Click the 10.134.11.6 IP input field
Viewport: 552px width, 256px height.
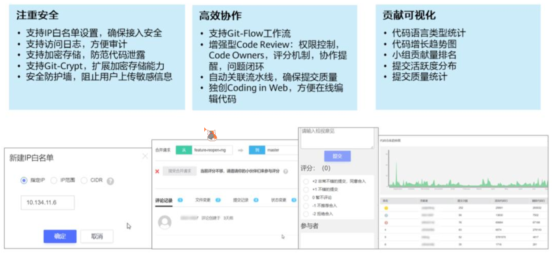[x=47, y=202]
